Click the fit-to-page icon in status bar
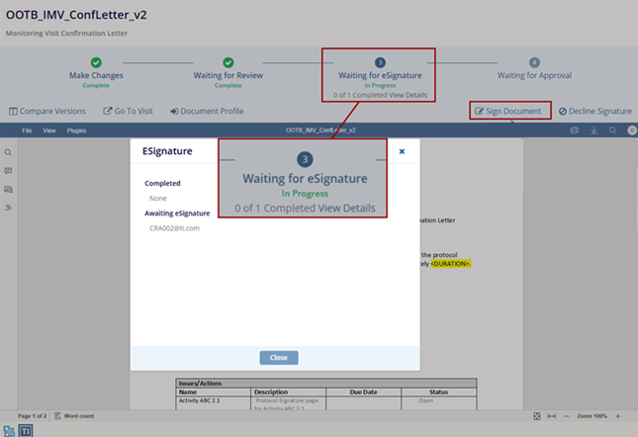 537,416
